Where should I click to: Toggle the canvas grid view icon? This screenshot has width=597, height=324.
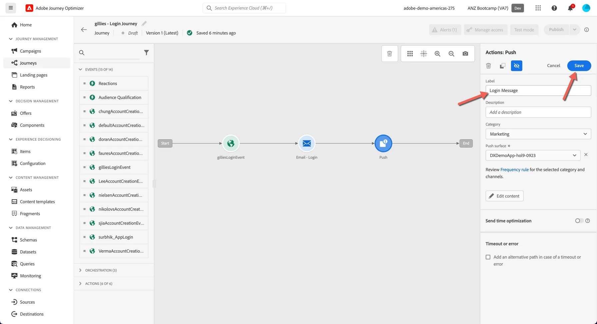coord(410,54)
